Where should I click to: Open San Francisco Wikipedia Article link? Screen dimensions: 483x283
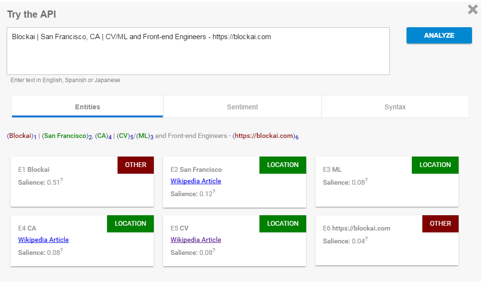coord(195,181)
